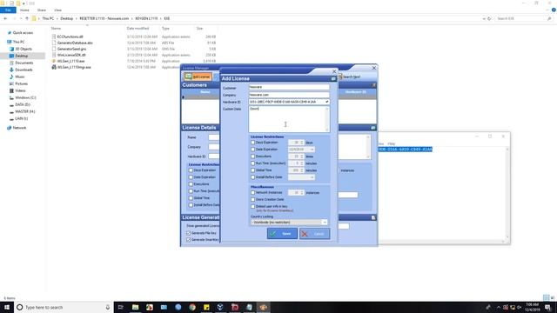Screen dimensions: 557x313
Task: Open the Date Expiration date picker dropdown
Action: pyautogui.click(x=312, y=150)
